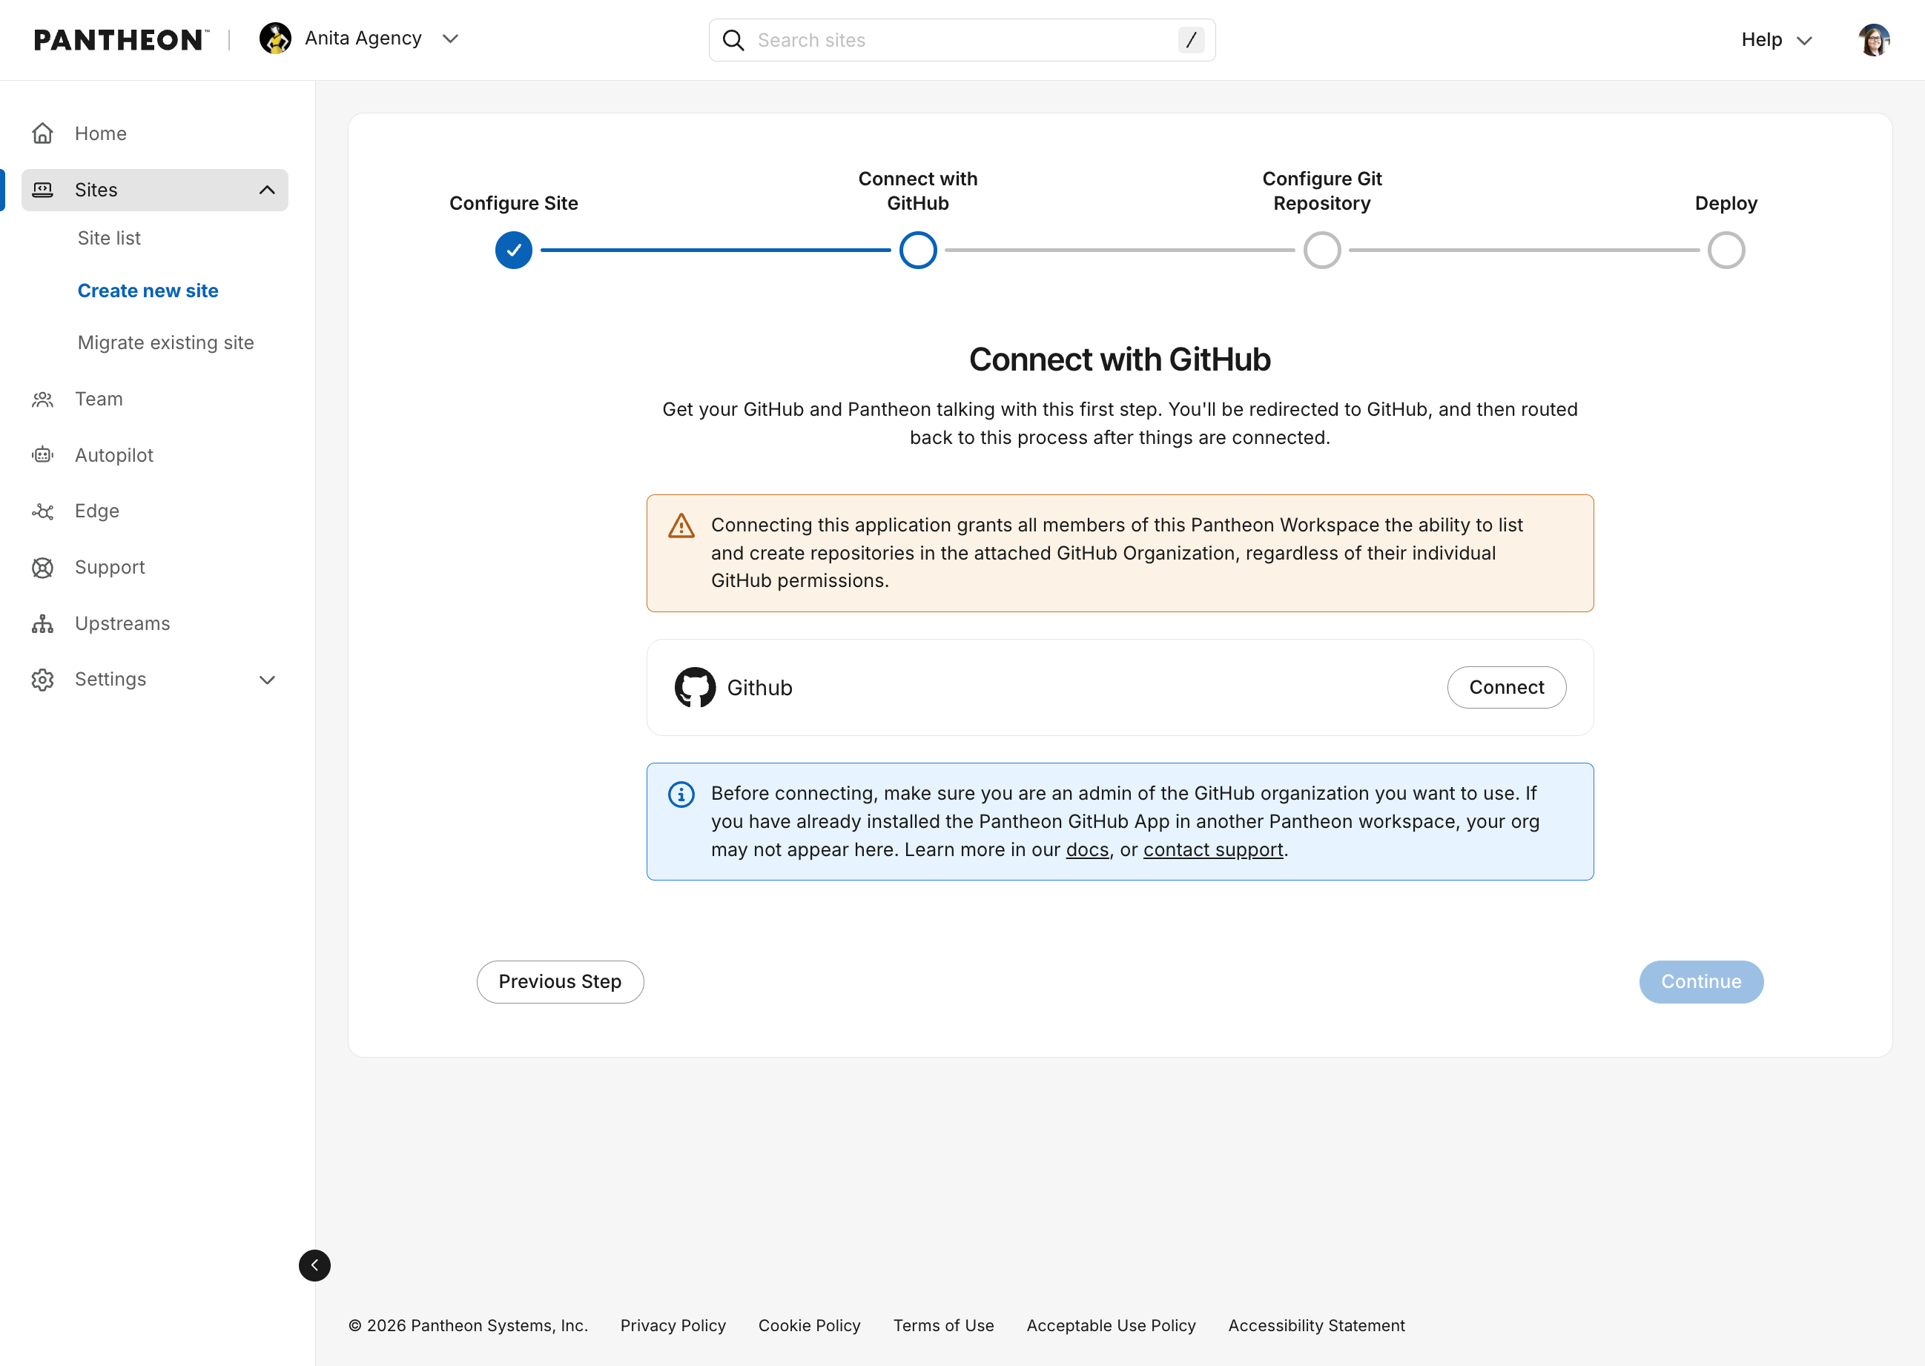
Task: Click the GitHub octocat logo
Action: pos(695,688)
